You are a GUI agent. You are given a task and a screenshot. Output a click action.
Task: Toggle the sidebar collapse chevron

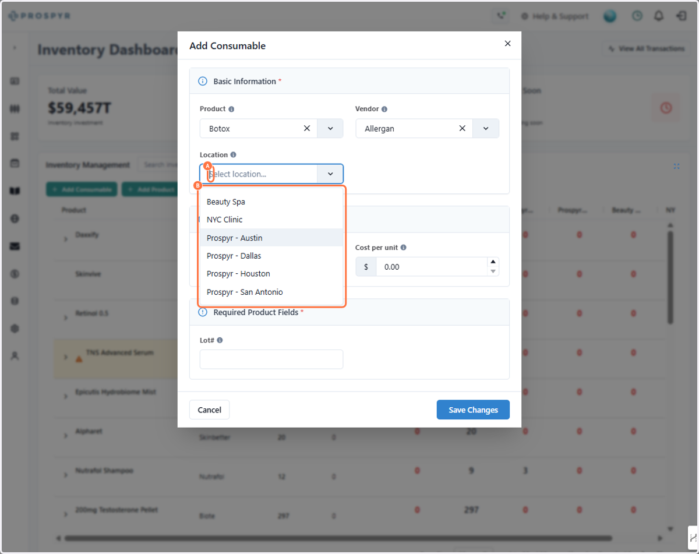point(15,48)
